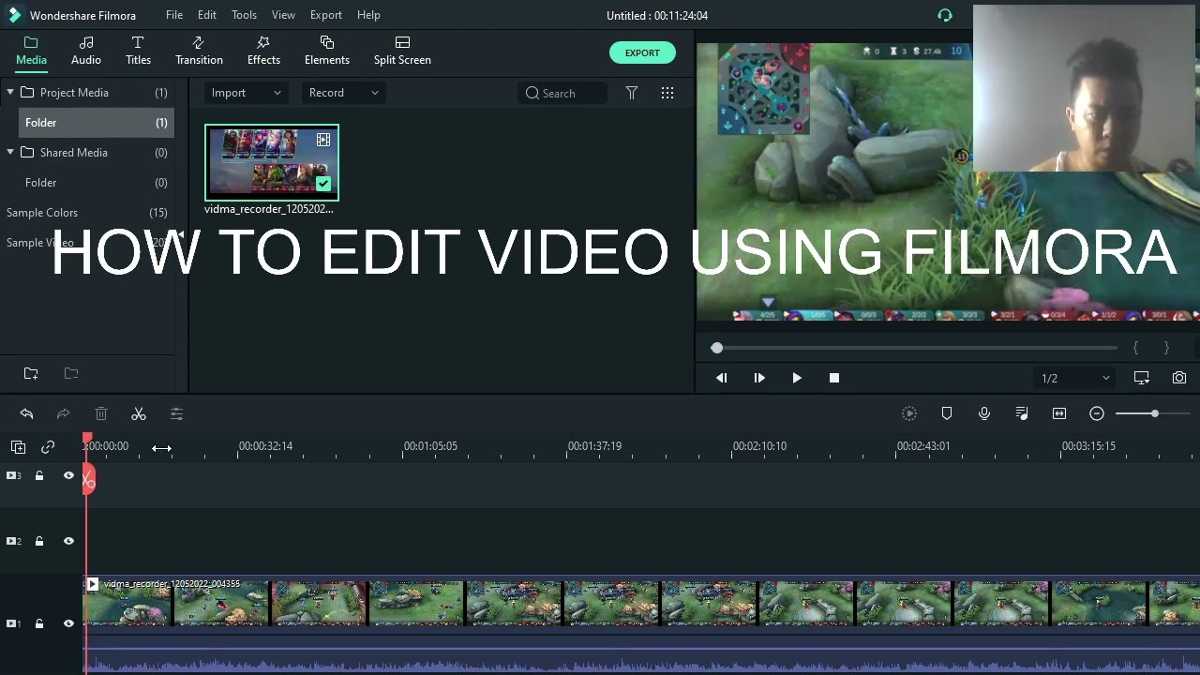This screenshot has width=1200, height=675.
Task: Open the Export menu
Action: click(x=326, y=15)
